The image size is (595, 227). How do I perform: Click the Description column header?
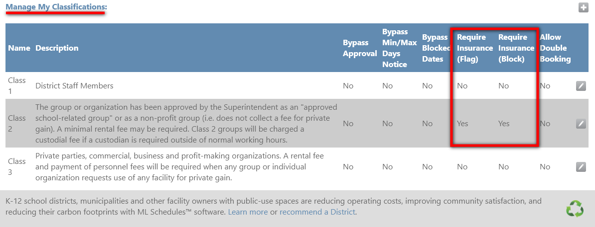pos(57,48)
